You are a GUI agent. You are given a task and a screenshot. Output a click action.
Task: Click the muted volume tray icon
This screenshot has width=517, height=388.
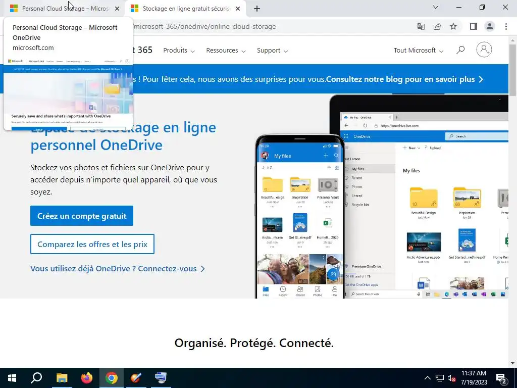[x=452, y=378]
